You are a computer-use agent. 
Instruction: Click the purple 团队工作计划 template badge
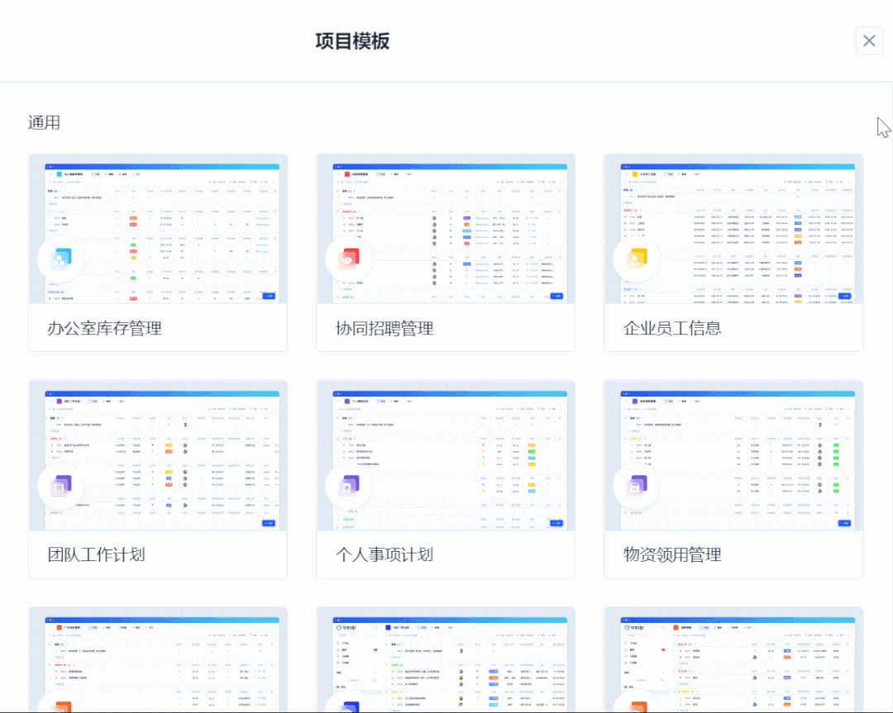coord(61,486)
